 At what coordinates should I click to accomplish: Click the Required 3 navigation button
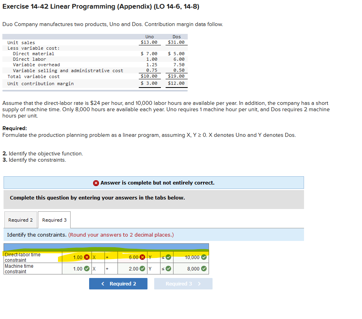point(183,284)
